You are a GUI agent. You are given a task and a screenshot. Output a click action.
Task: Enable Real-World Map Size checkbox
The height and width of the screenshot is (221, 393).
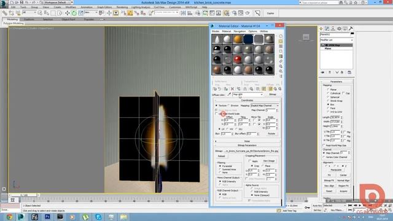[324, 145]
